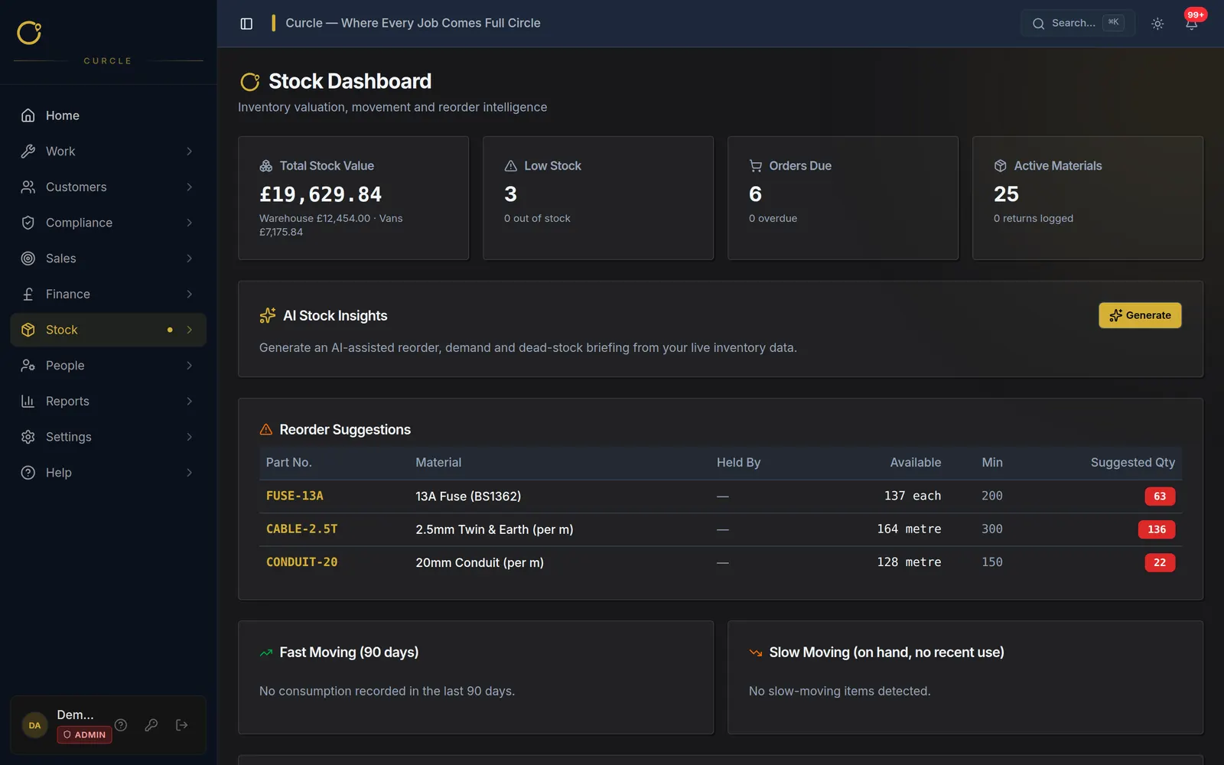Click suggested quantity badge 63

[x=1160, y=496]
